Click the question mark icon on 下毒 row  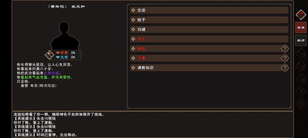[285, 58]
